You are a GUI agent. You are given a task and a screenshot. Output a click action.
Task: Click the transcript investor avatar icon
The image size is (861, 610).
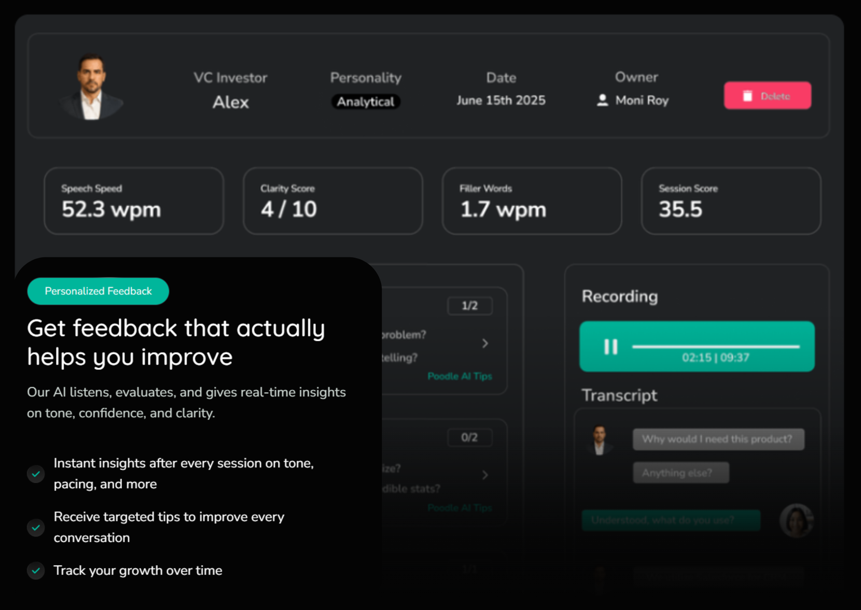pos(599,440)
